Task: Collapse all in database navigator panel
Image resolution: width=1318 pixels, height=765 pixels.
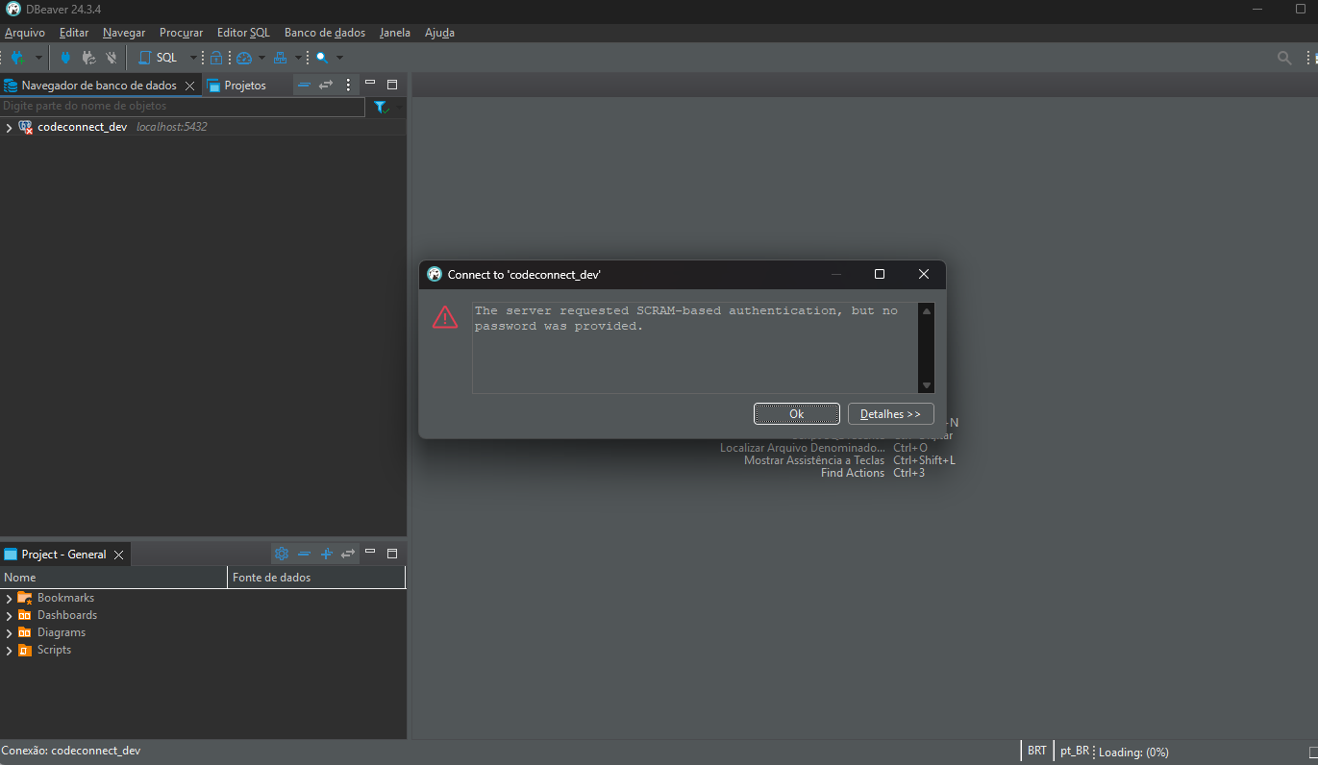Action: coord(304,85)
